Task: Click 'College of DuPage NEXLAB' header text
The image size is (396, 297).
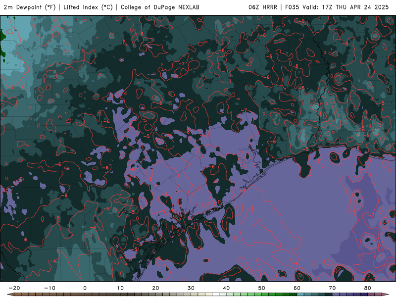Action: click(160, 7)
